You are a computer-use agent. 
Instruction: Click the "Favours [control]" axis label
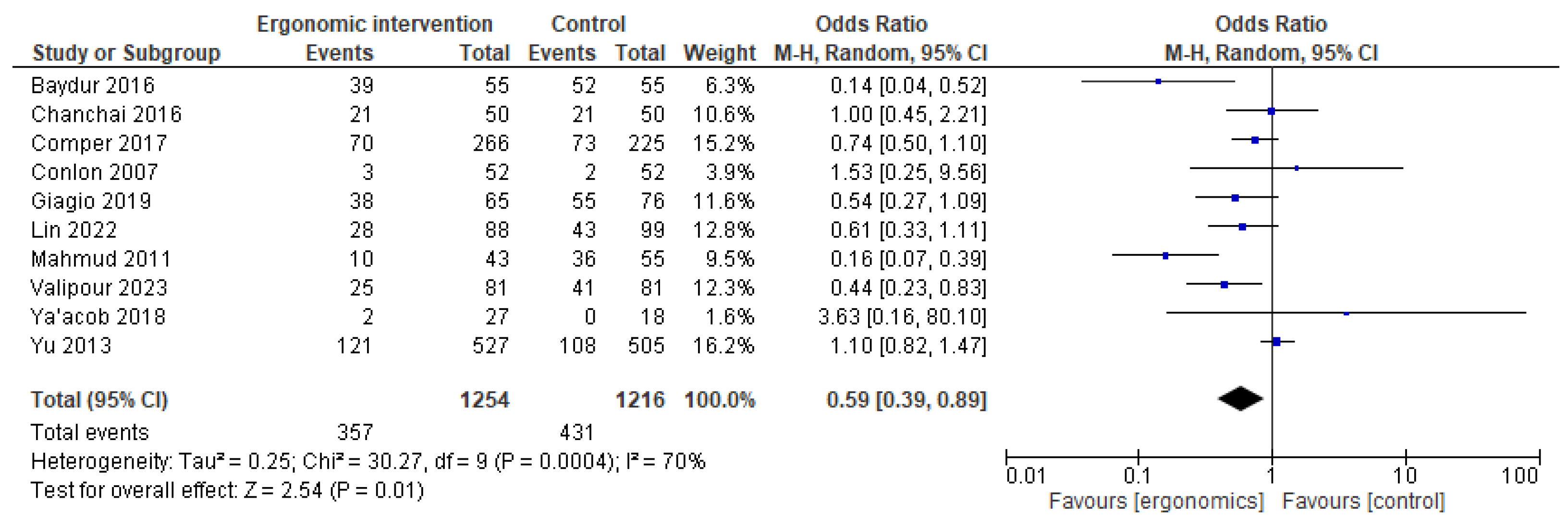[1363, 501]
